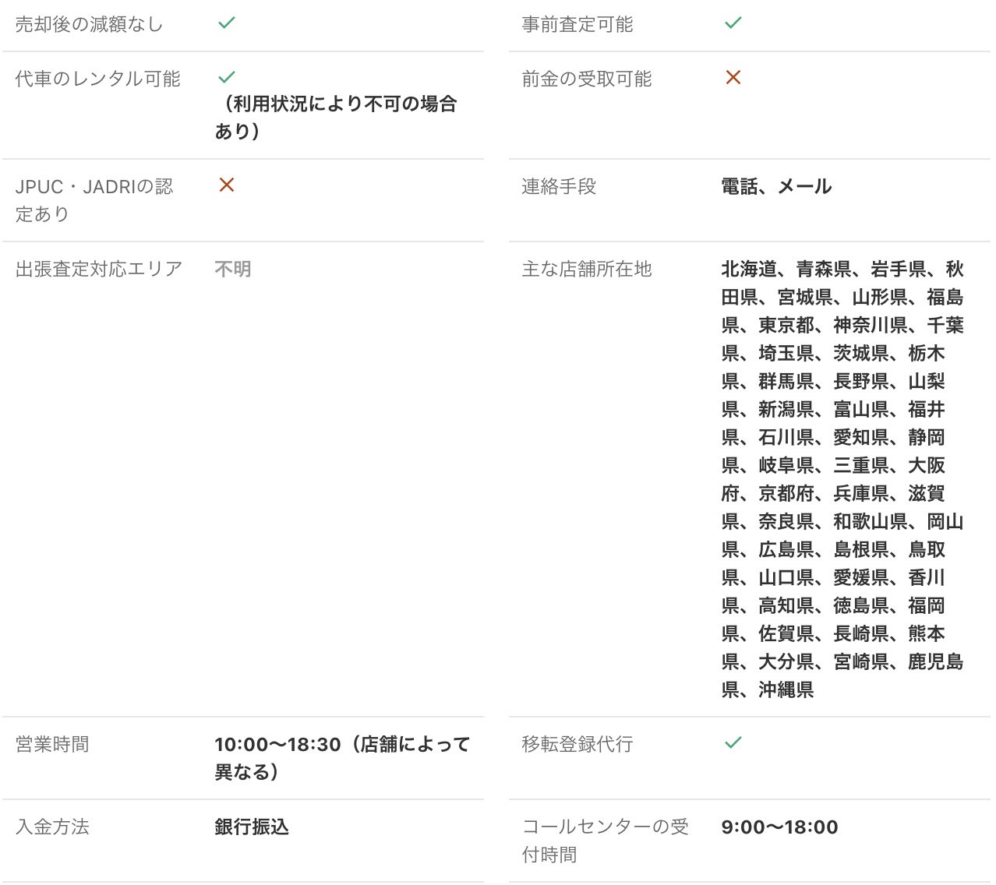996x885 pixels.
Task: Click the 10:00〜18:30 business hours text
Action: [342, 758]
